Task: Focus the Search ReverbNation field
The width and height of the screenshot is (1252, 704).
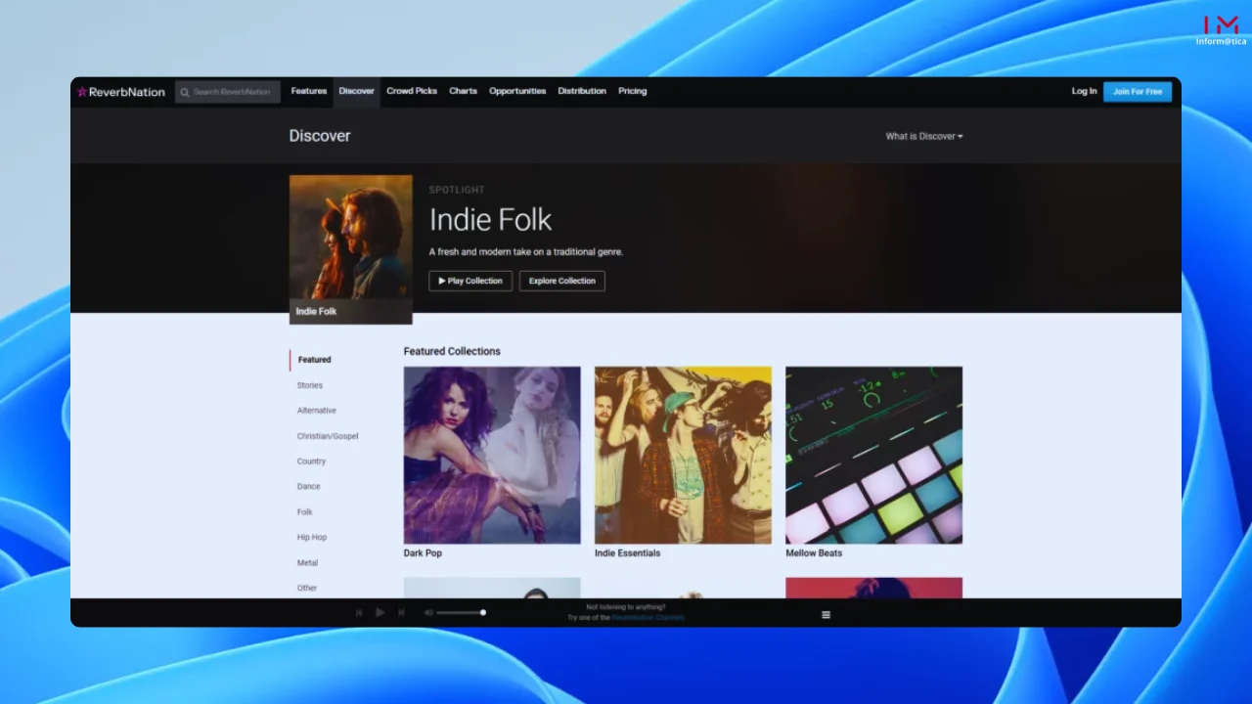Action: click(x=228, y=92)
